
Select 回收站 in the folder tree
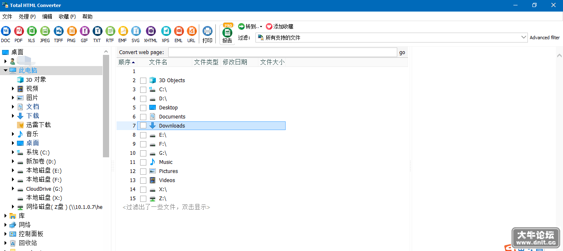(28, 243)
